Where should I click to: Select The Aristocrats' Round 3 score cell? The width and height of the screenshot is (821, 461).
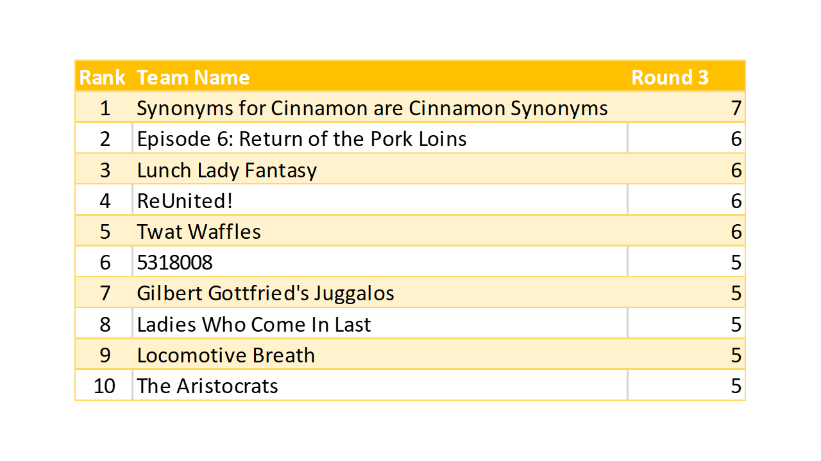coord(736,386)
